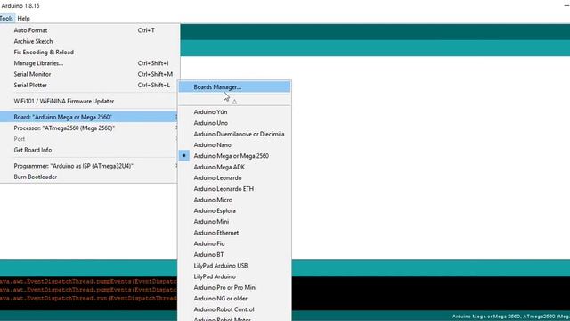Viewport: 570px width, 321px height.
Task: Select Arduino Uno board
Action: click(x=234, y=123)
